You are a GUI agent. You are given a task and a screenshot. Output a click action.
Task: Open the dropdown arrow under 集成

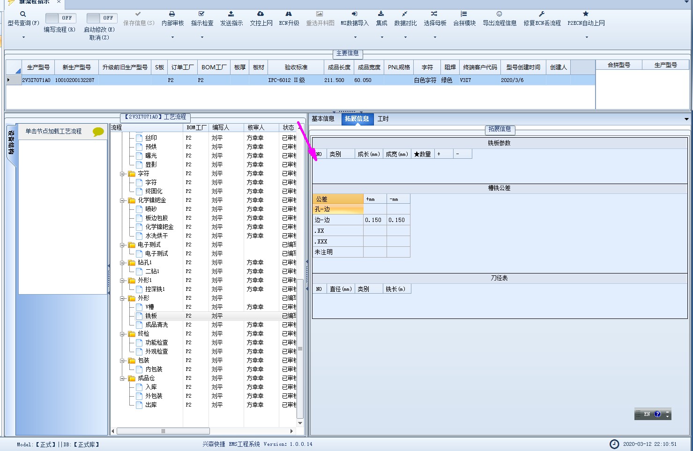coord(382,37)
